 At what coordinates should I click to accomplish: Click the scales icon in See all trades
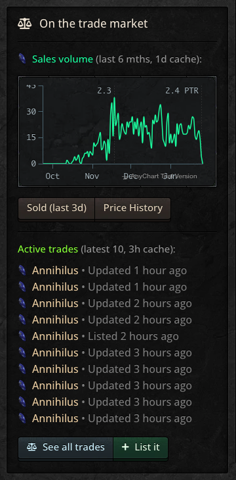coord(31,447)
